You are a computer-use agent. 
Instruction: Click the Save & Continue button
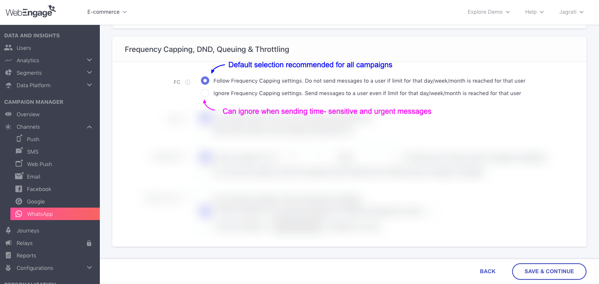[549, 271]
